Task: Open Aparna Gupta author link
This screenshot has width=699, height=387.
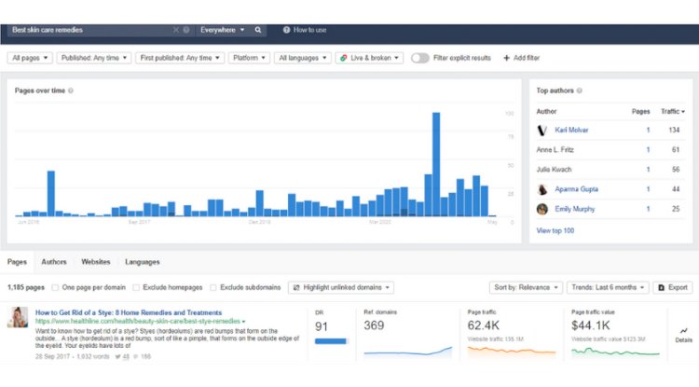Action: click(x=576, y=189)
